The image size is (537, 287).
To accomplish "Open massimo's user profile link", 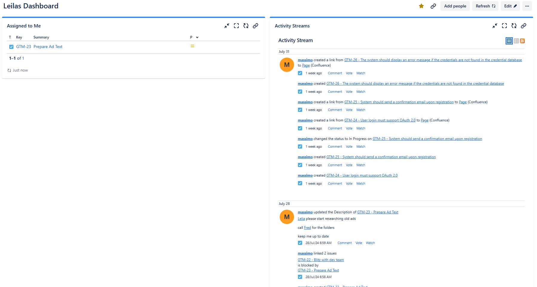I will 305,60.
